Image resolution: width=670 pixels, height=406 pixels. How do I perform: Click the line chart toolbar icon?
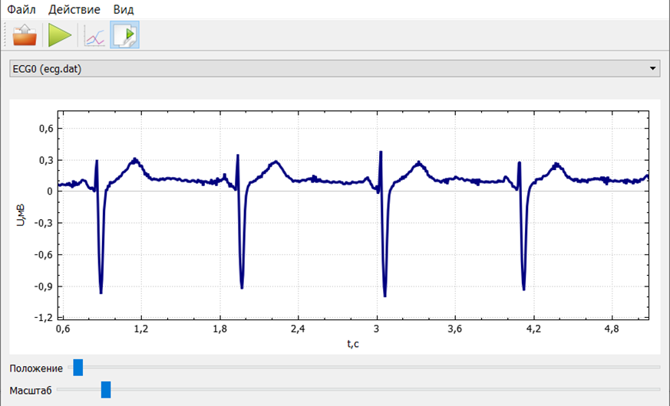(x=94, y=36)
